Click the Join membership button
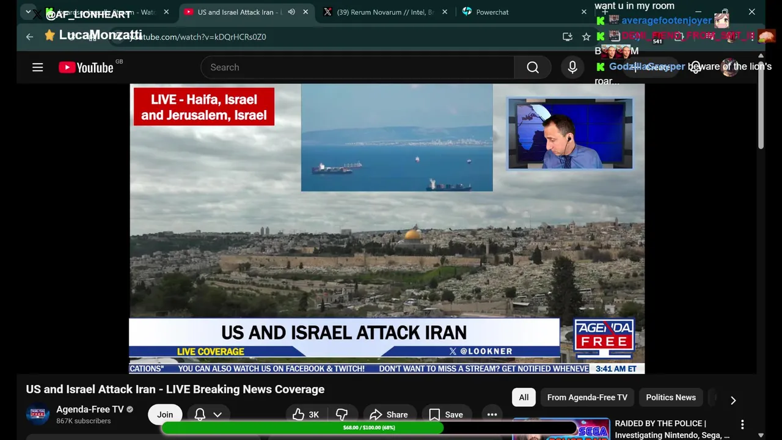The image size is (782, 440). [165, 414]
